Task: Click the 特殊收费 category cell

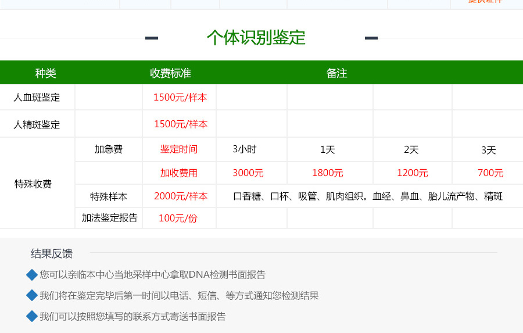Action: [33, 184]
